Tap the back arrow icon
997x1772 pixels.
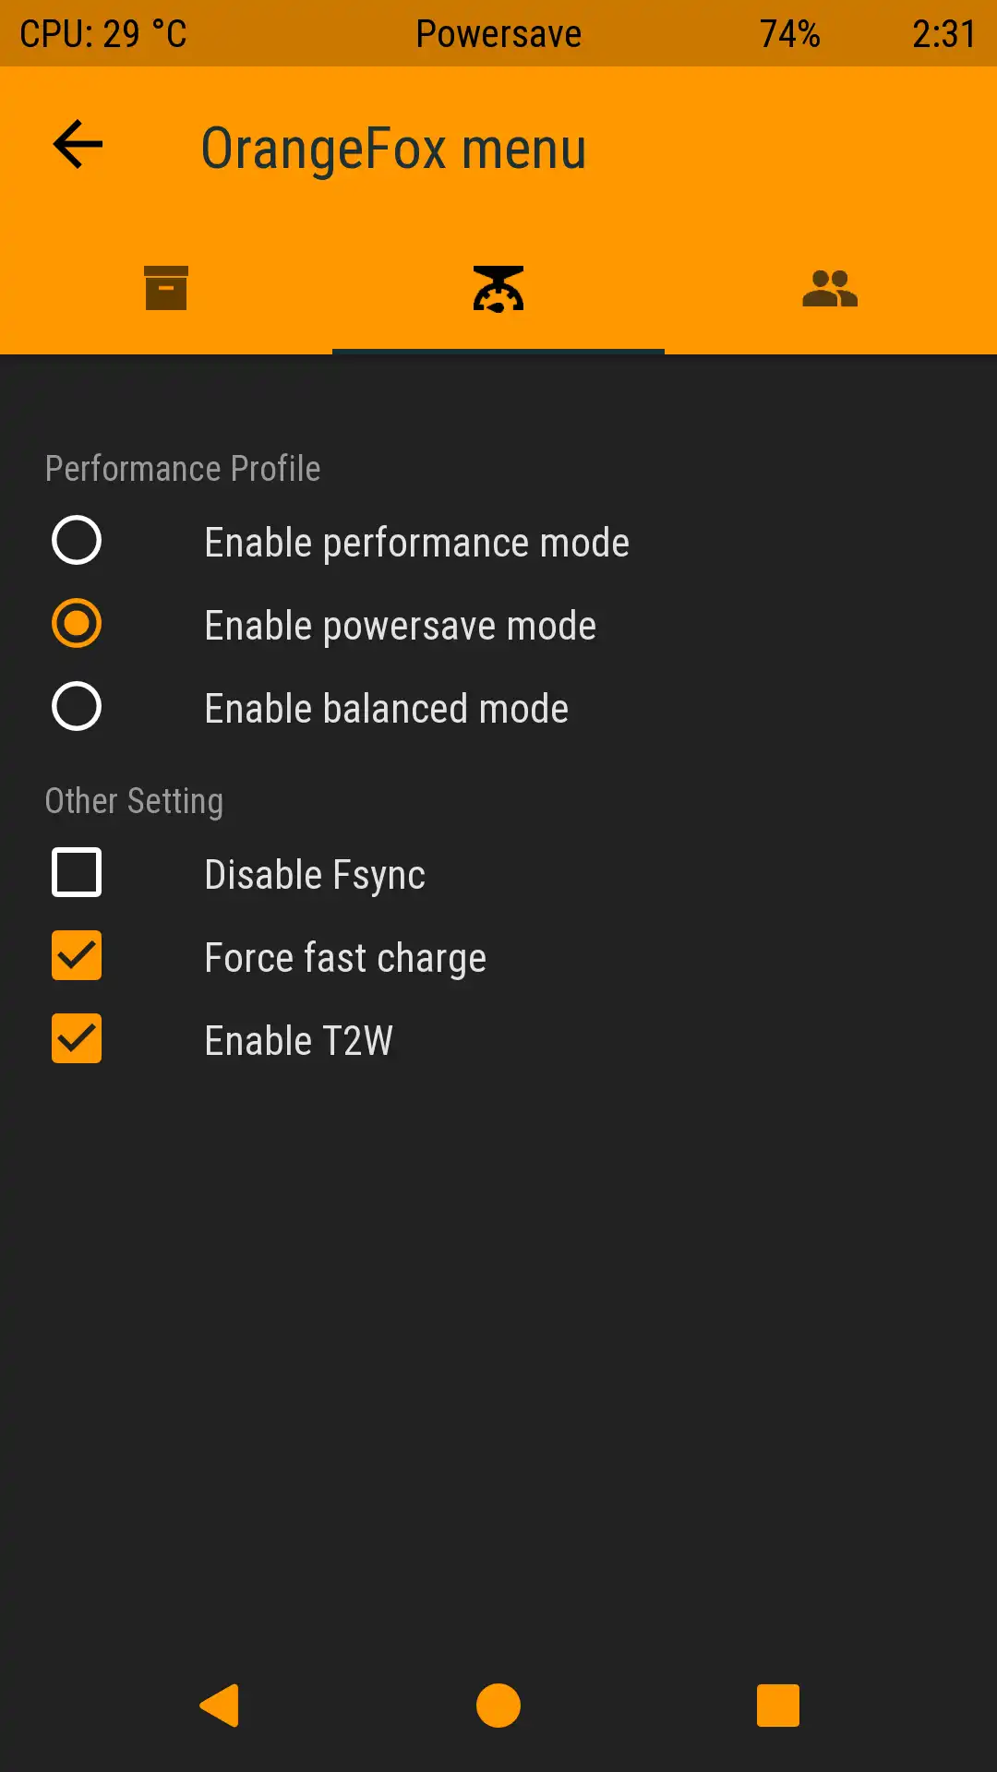click(x=78, y=145)
